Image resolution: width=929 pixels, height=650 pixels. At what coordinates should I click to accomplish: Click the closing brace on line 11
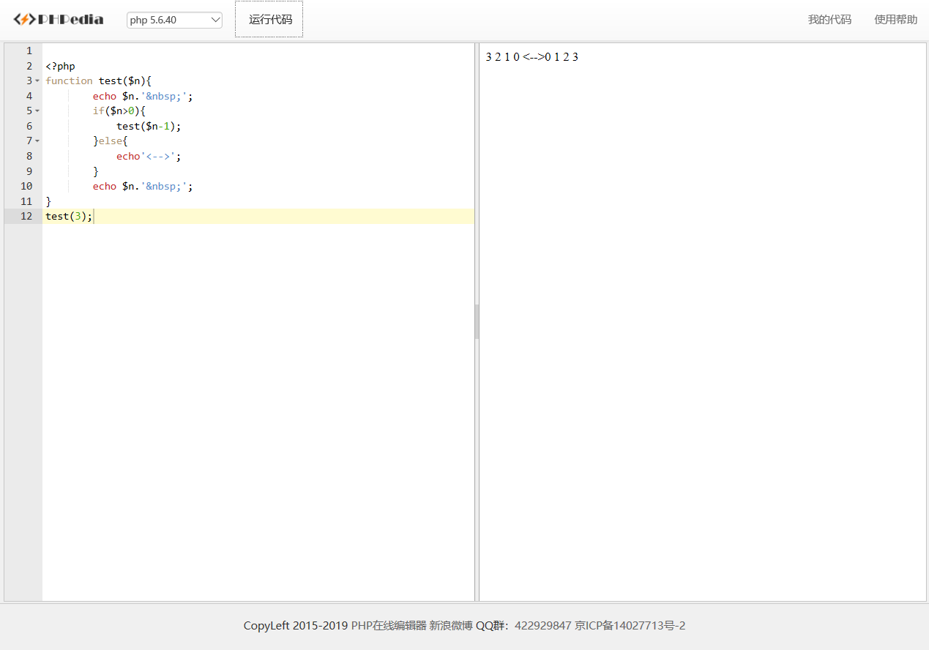coord(48,201)
